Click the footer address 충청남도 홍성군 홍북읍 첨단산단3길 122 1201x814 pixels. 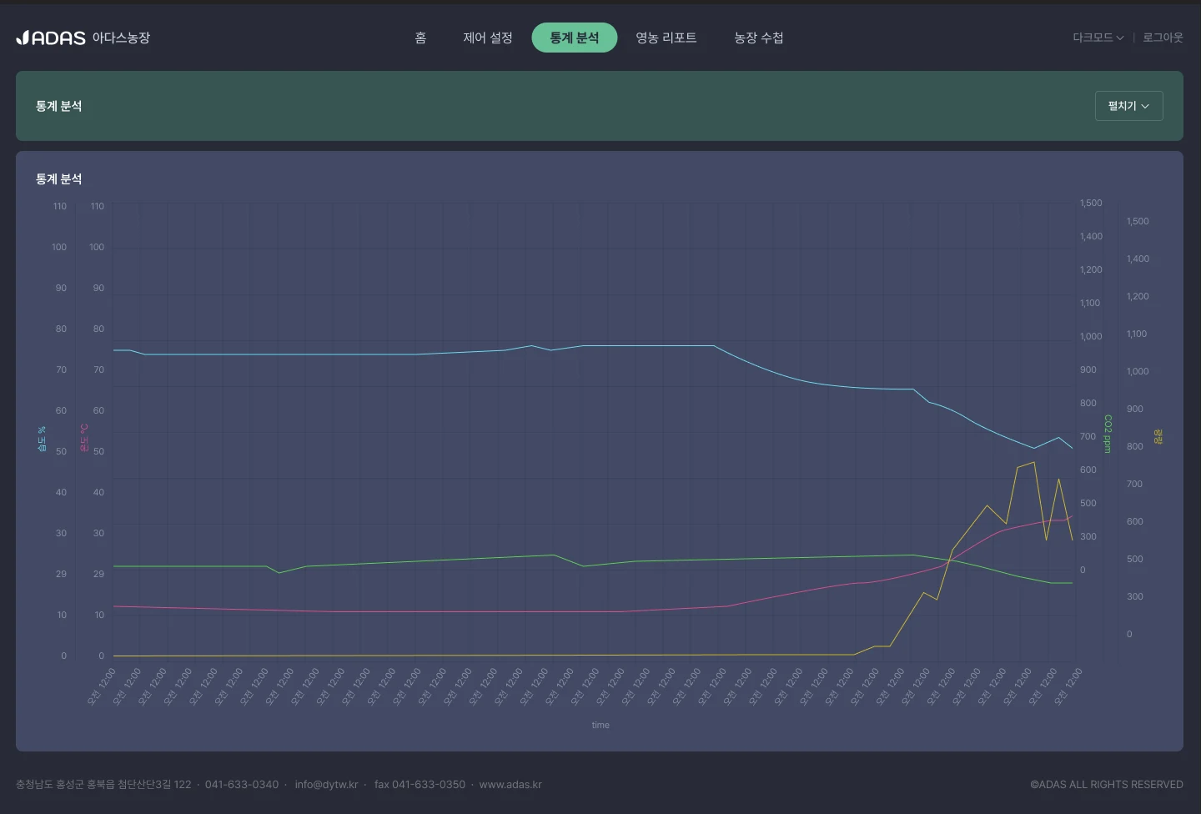(x=103, y=785)
